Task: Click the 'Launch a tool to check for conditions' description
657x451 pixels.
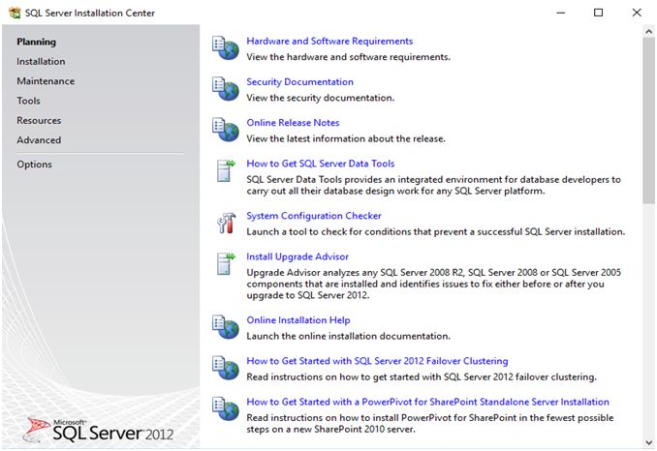Action: coord(436,231)
